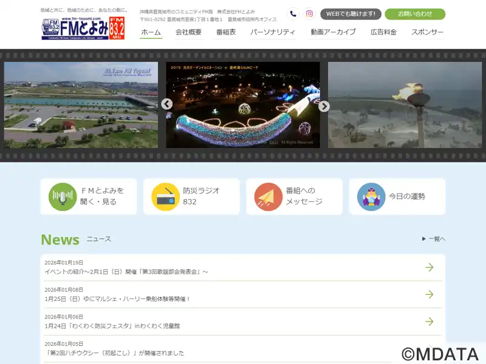Go to パーソナリティ page
The width and height of the screenshot is (486, 364).
point(273,32)
